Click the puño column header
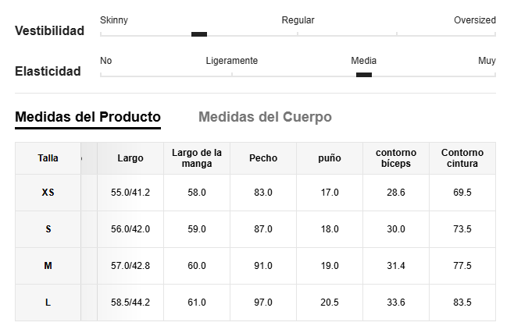This screenshot has height=322, width=514. coord(330,158)
